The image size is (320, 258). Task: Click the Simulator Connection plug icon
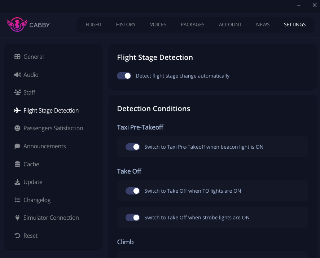(x=17, y=218)
